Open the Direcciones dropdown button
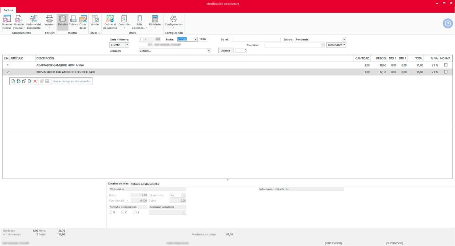Viewport: 455px width, 246px height. point(336,45)
